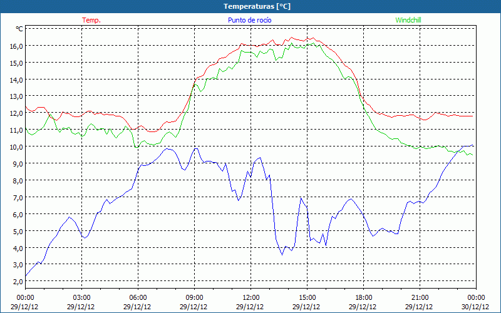The image size is (501, 313).
Task: Click the 11,0 y-axis value
Action: point(16,130)
